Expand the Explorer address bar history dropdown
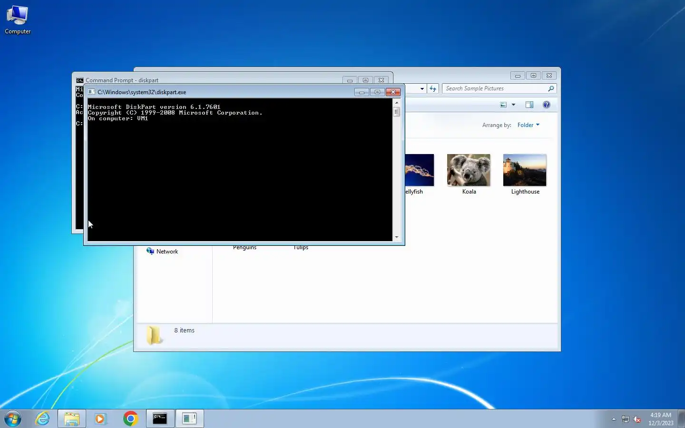The image size is (685, 428). point(422,88)
